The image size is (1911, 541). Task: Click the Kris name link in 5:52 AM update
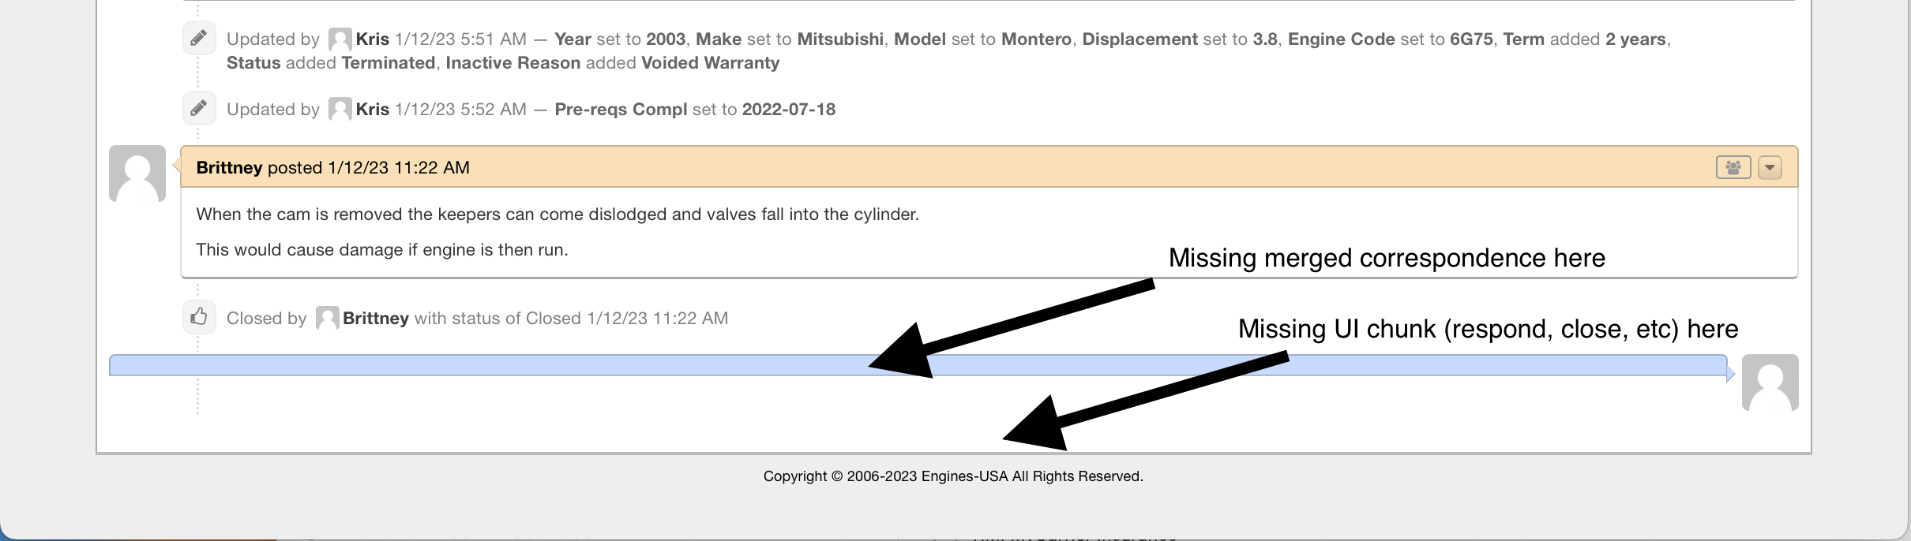coord(373,110)
